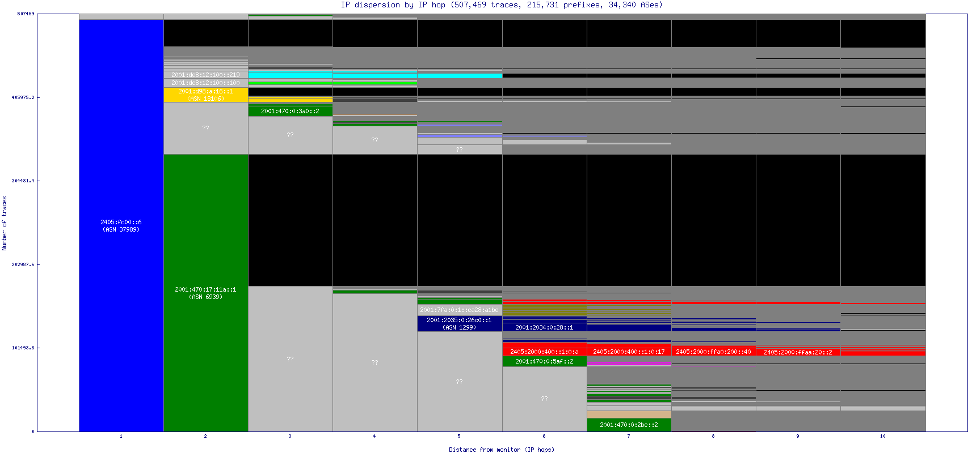The width and height of the screenshot is (968, 453).
Task: Click the x-axis tick label 3
Action: point(290,436)
